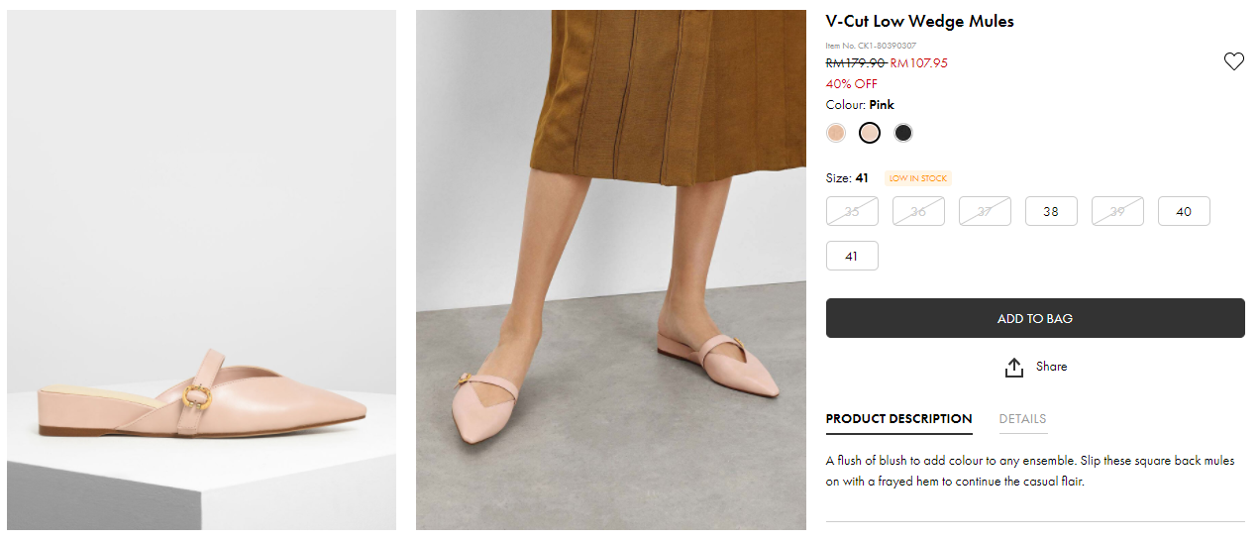Open the Product Description tab
The height and width of the screenshot is (541, 1259).
898,419
